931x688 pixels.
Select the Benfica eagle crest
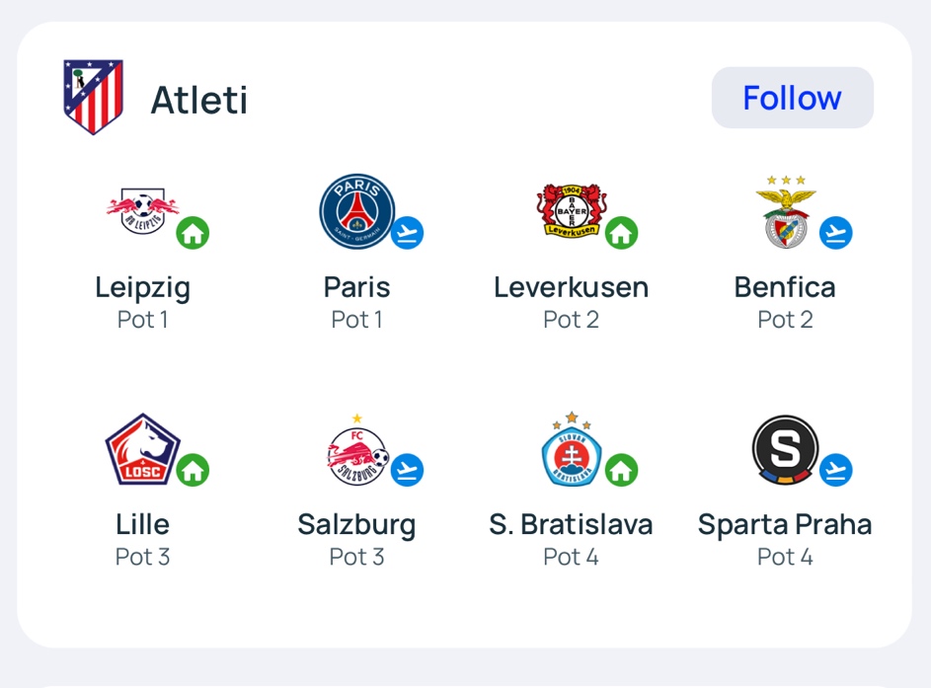pos(786,211)
